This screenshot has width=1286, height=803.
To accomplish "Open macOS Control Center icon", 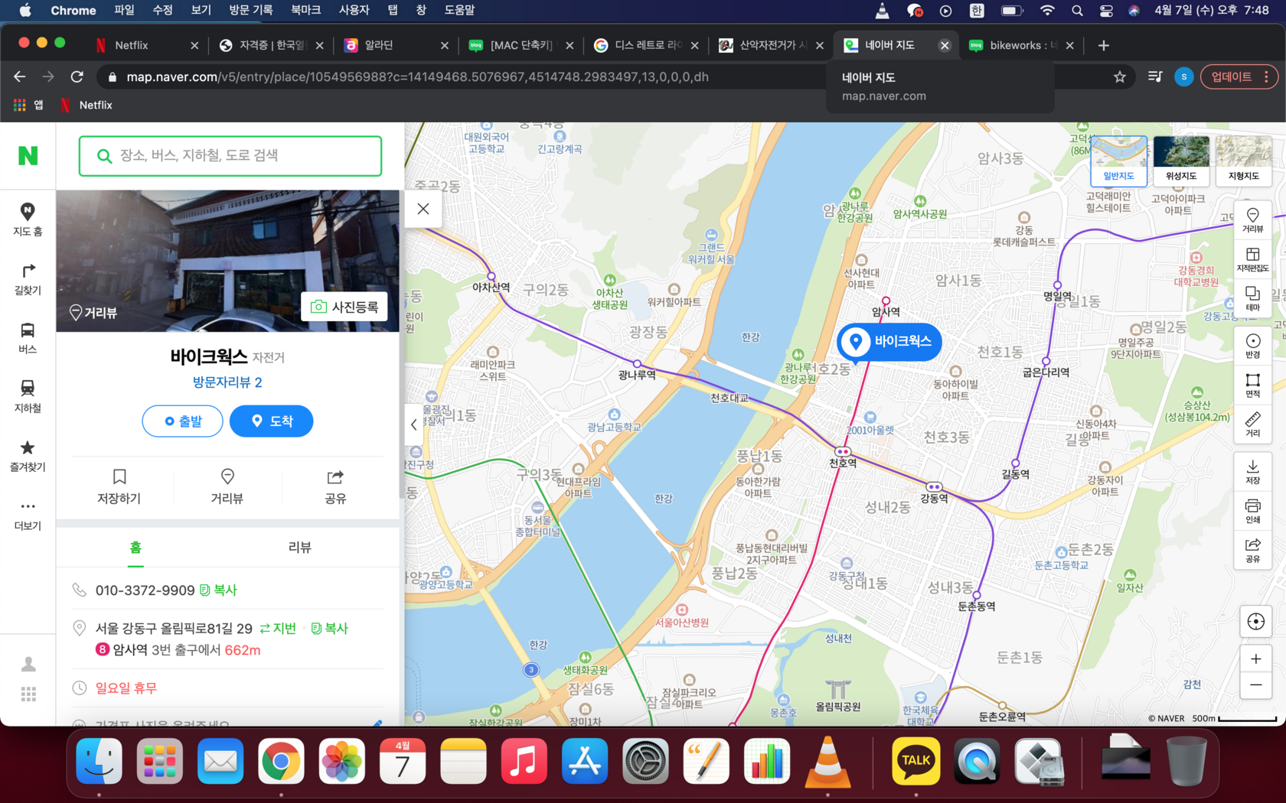I will (1106, 10).
